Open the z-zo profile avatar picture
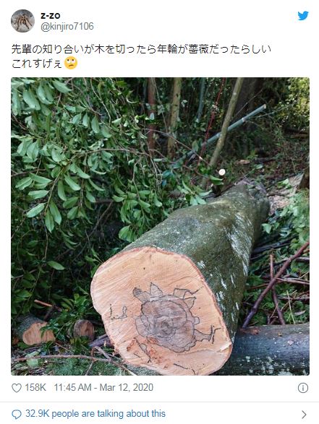The height and width of the screenshot is (424, 319). 22,21
